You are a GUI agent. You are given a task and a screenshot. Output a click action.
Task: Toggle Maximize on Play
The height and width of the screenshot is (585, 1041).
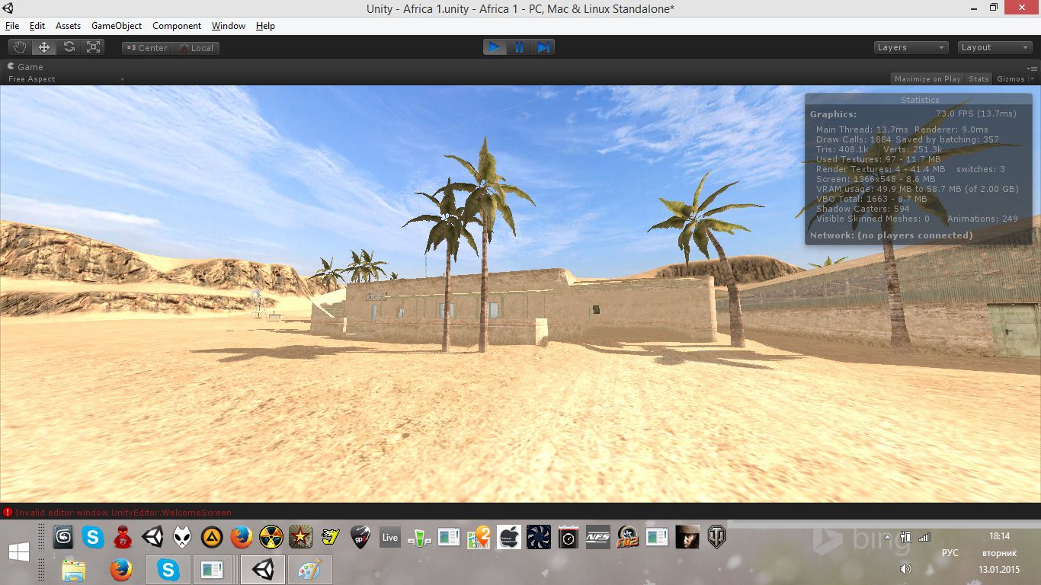pos(927,79)
